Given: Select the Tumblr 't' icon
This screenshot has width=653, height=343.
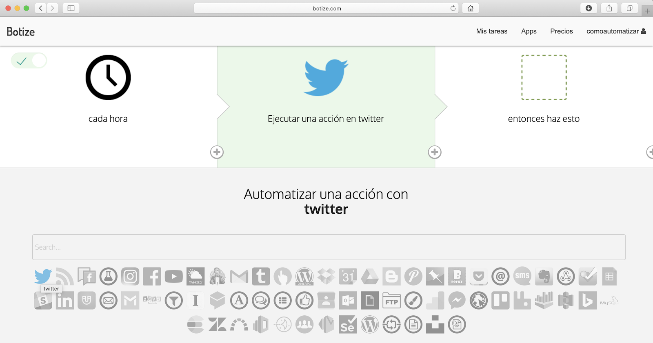Looking at the screenshot, I should [x=261, y=277].
